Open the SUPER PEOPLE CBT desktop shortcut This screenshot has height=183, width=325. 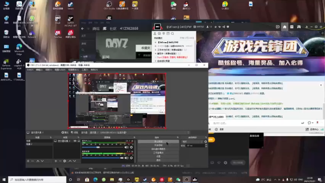click(70, 21)
